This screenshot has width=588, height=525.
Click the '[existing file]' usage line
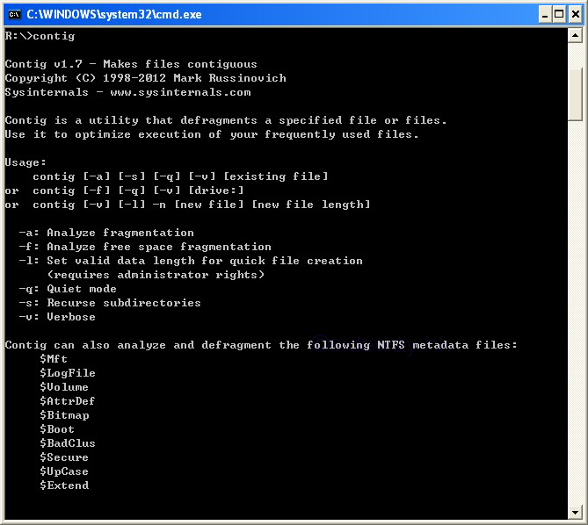click(x=180, y=176)
